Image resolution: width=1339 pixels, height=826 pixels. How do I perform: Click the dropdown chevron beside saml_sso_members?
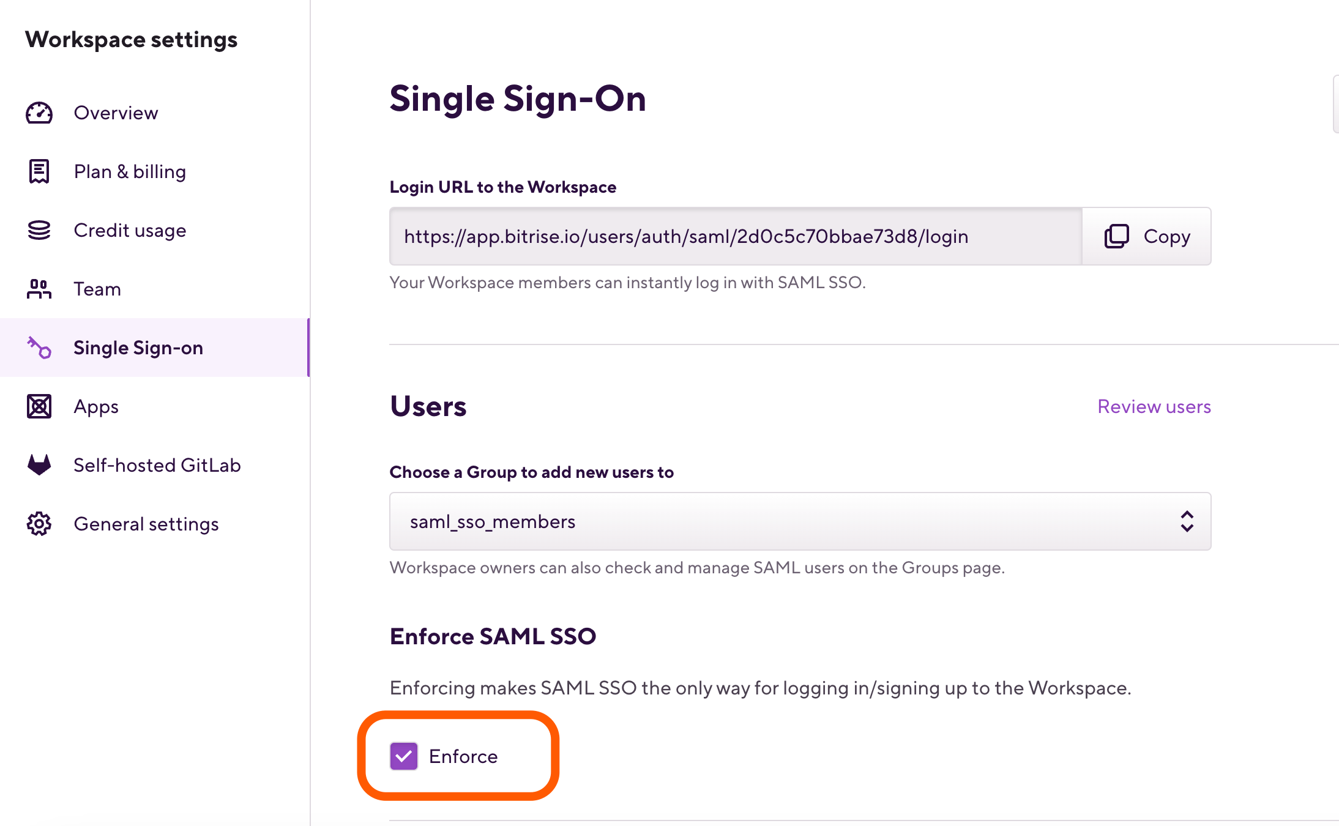point(1186,521)
